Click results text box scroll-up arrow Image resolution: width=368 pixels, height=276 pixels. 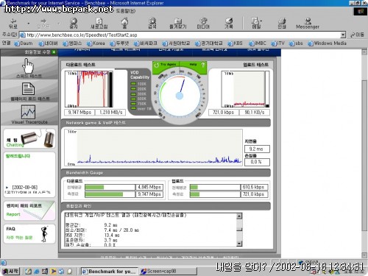click(239, 216)
